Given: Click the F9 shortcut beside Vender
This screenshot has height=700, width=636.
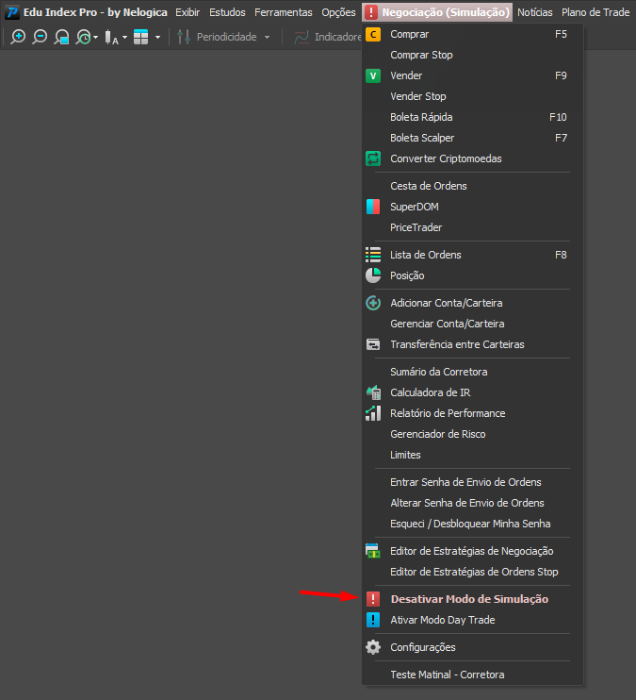Looking at the screenshot, I should click(561, 75).
